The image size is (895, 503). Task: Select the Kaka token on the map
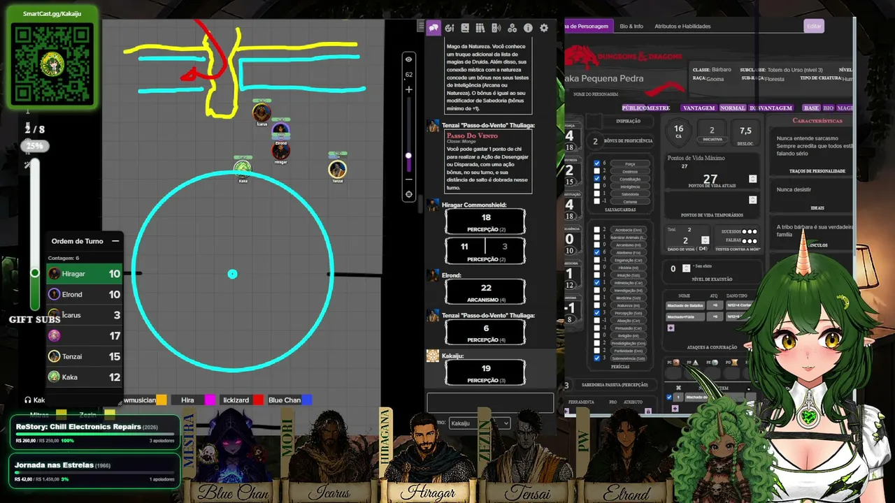tap(243, 168)
